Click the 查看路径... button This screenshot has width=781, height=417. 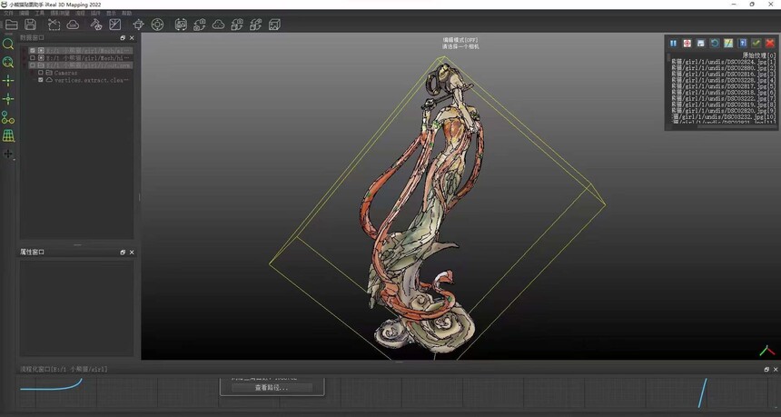(x=272, y=388)
